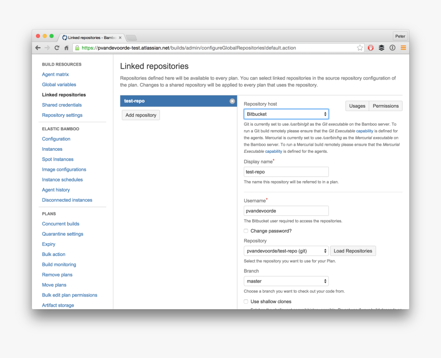Open Build monitoring sidebar link

click(59, 264)
